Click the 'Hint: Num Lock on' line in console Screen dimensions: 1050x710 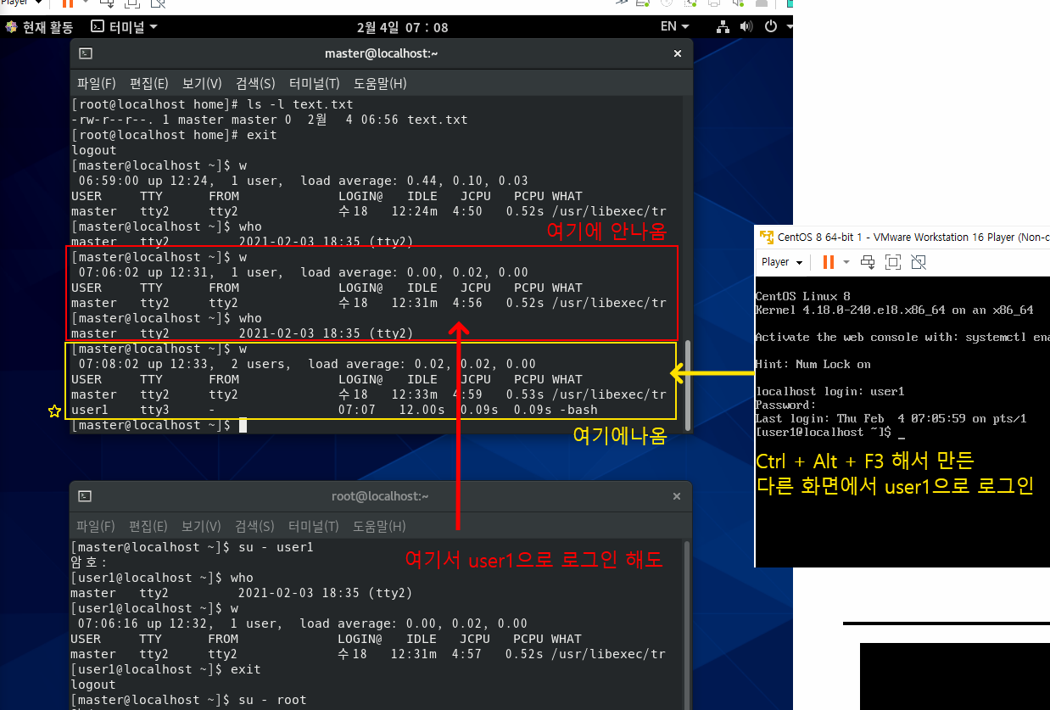pyautogui.click(x=813, y=365)
